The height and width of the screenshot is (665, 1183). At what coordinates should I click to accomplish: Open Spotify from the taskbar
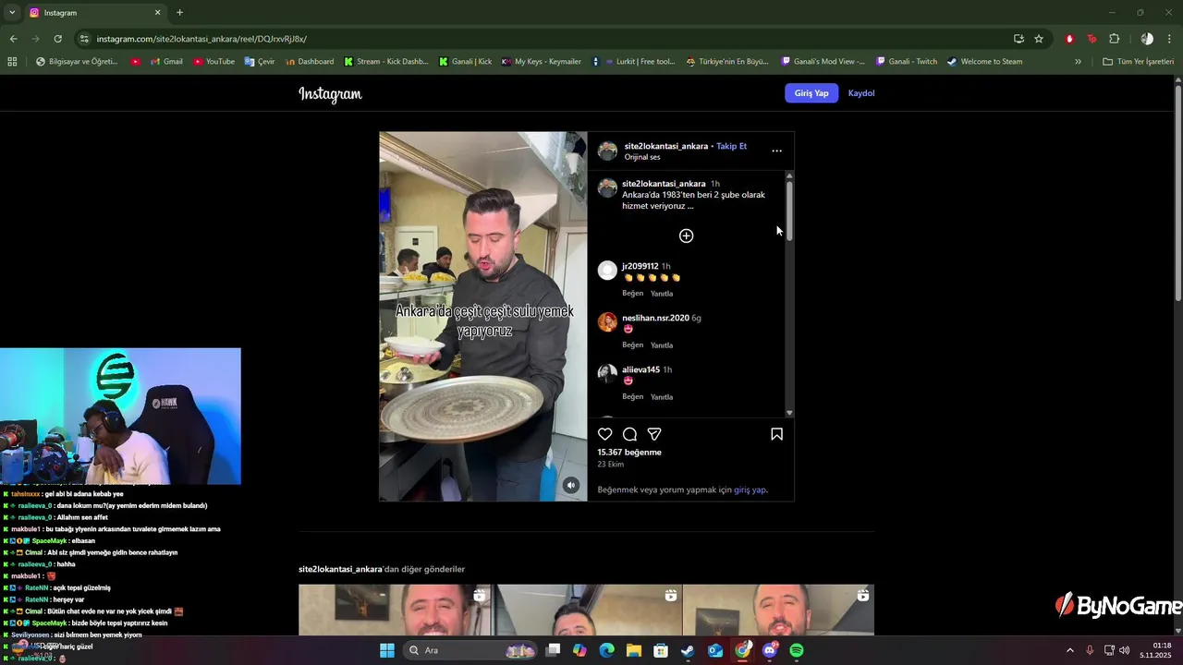click(797, 650)
